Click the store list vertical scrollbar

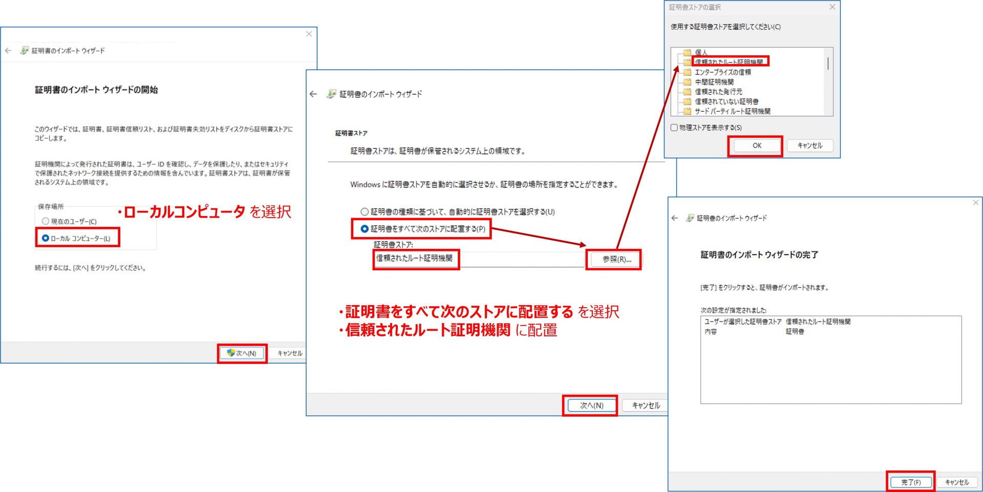pos(828,64)
